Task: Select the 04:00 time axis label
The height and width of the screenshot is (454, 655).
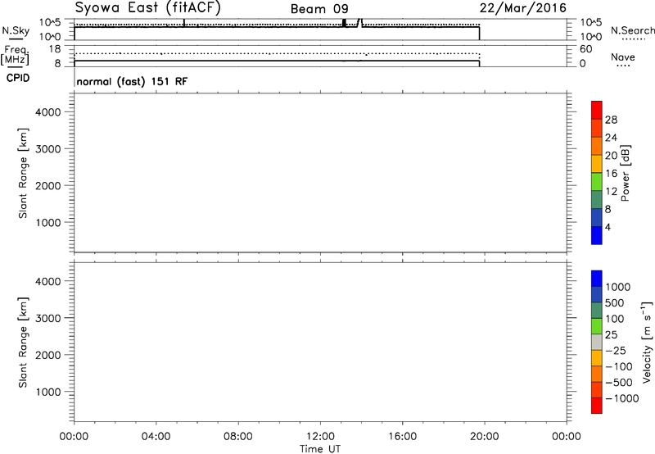Action: click(156, 435)
